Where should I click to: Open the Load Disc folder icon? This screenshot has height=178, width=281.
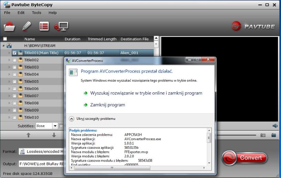9,27
